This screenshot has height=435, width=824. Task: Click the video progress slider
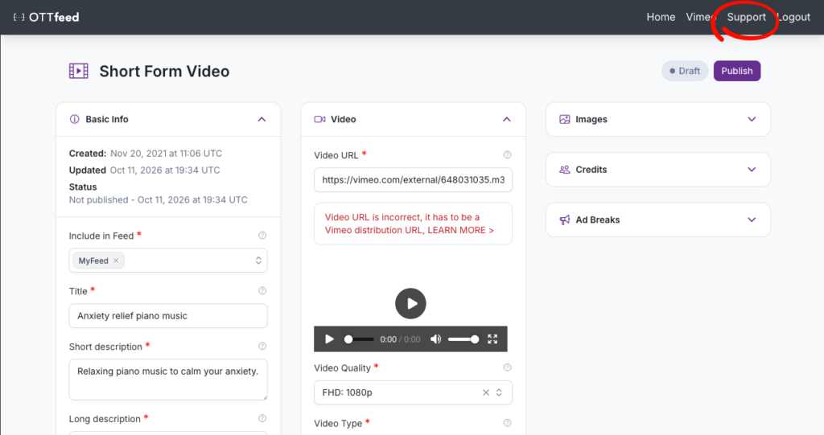pyautogui.click(x=360, y=339)
